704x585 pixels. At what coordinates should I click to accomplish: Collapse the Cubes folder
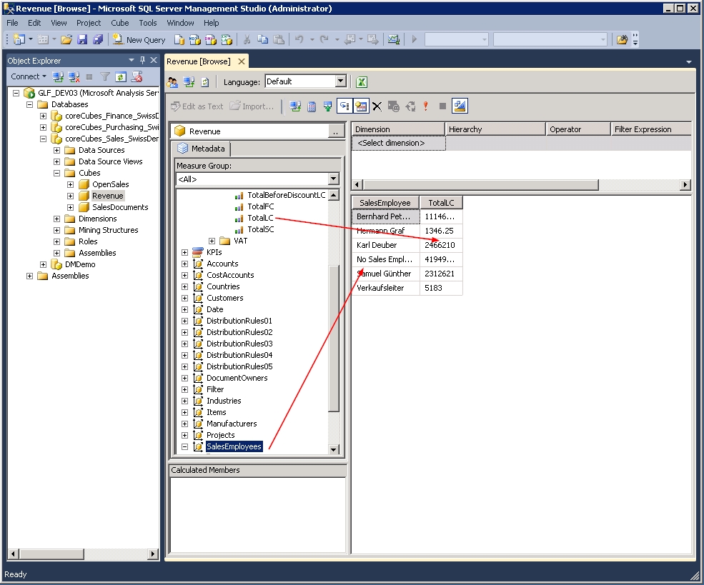coord(57,173)
